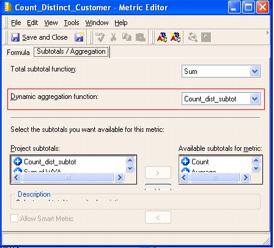Select Count_dist_subtot in Project subtotals
The image size is (274, 248).
point(50,162)
